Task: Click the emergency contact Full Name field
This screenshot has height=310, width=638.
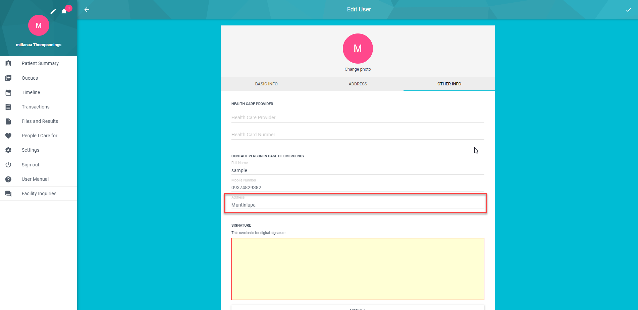Action: (358, 170)
